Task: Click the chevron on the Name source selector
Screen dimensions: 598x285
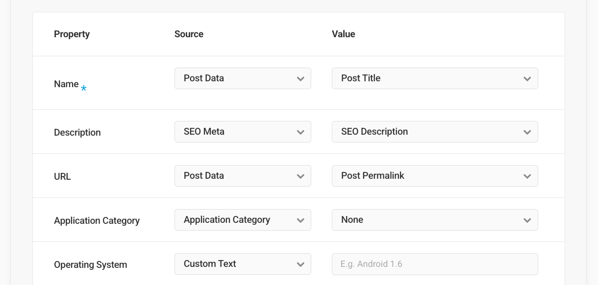Action: pyautogui.click(x=300, y=78)
